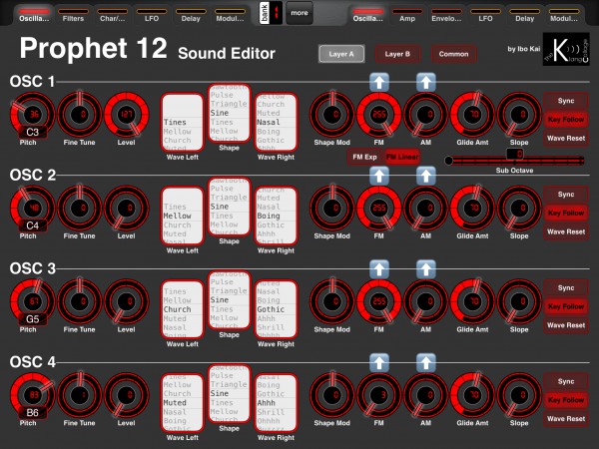This screenshot has height=449, width=599.
Task: Click the OSC 2 Level knob
Action: pyautogui.click(x=127, y=208)
